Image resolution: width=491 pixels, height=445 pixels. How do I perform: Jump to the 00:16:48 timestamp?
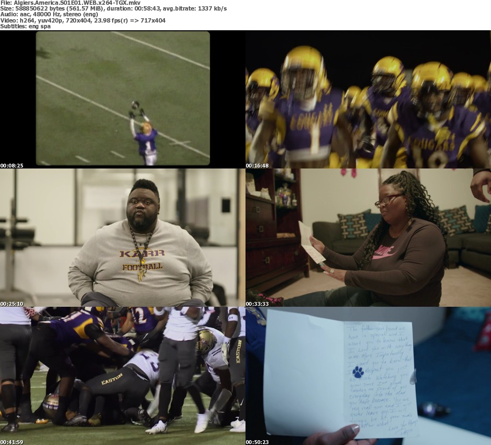(257, 166)
